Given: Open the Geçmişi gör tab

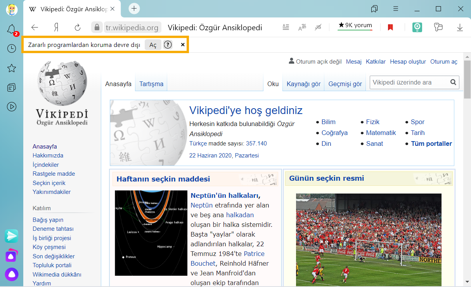Looking at the screenshot, I should pyautogui.click(x=345, y=84).
